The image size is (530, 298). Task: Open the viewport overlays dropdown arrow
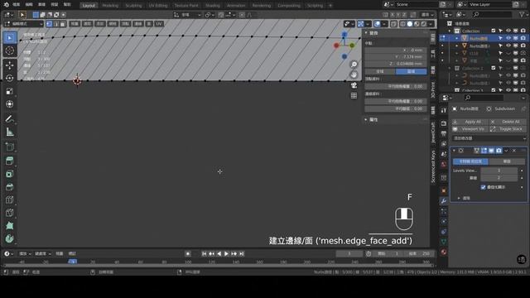(384, 24)
